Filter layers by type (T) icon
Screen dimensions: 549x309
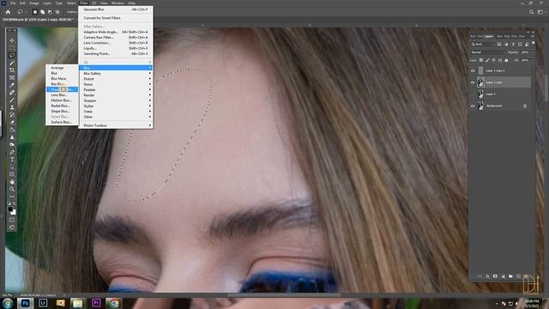(x=513, y=45)
